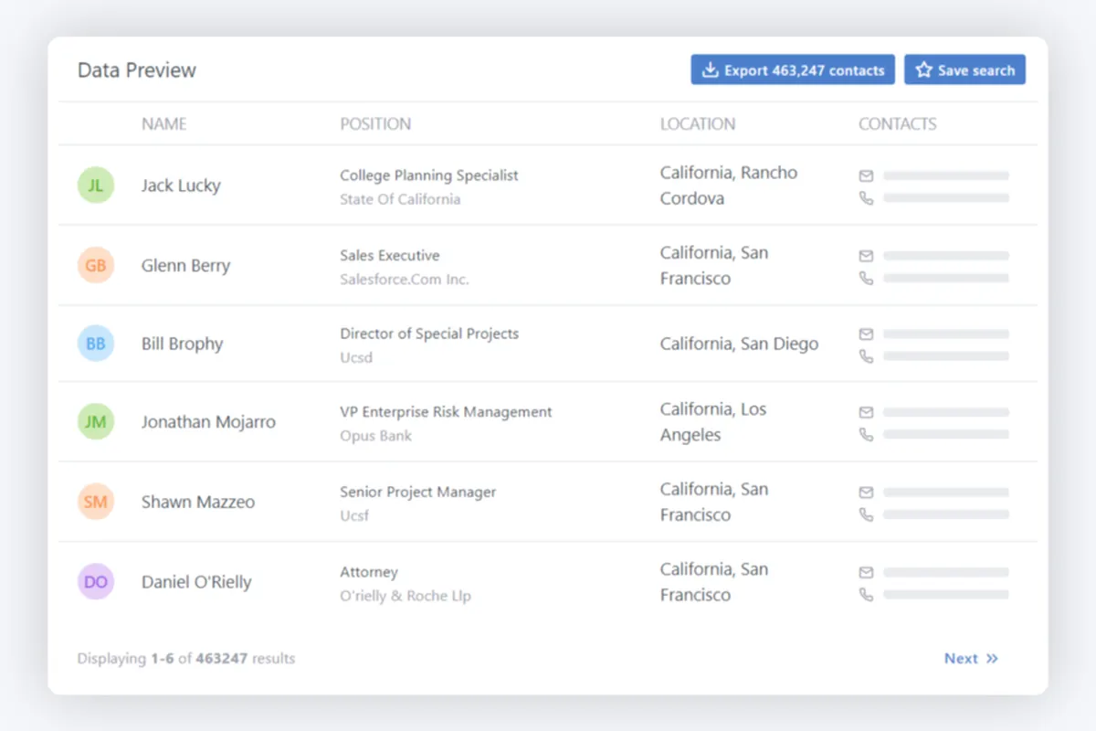Click the SM avatar for Shawn Mazzeo
The width and height of the screenshot is (1096, 731).
pyautogui.click(x=96, y=502)
